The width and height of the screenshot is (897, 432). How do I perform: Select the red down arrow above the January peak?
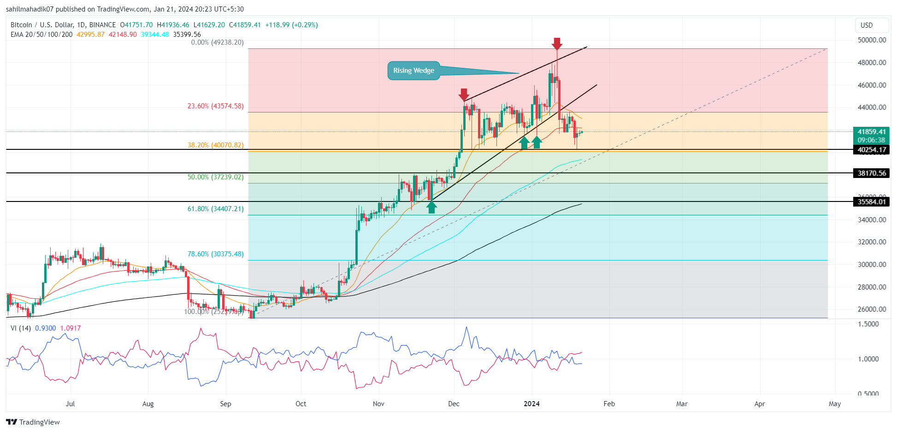(557, 44)
